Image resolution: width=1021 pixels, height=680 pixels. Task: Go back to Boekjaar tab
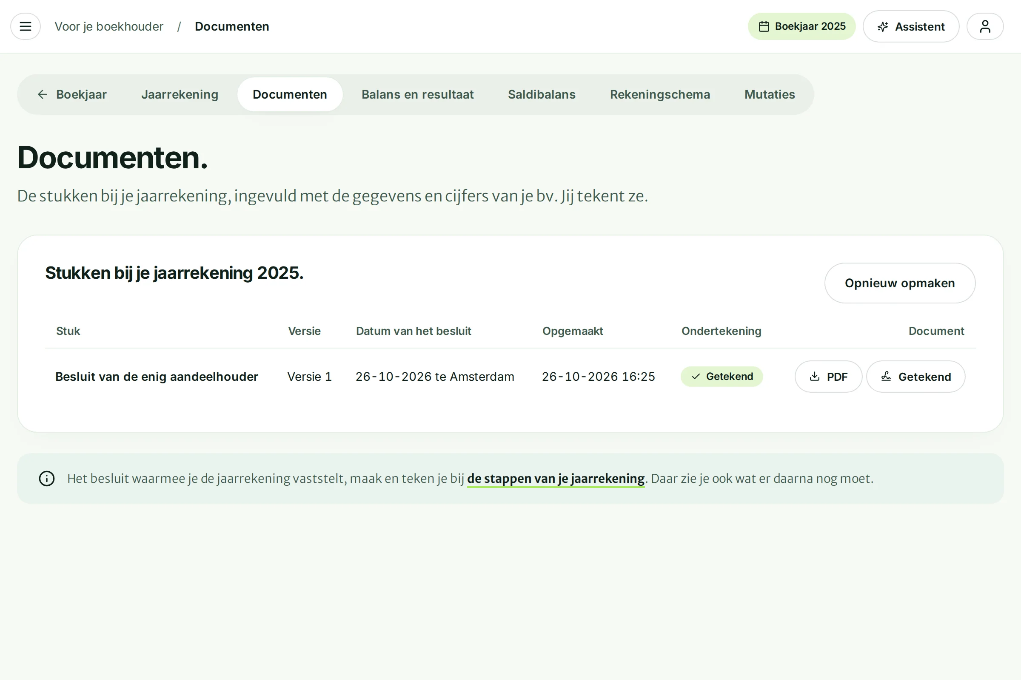72,94
